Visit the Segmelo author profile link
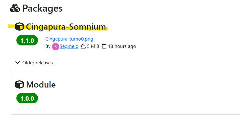Screen dimensions: 240x118 coord(69,46)
